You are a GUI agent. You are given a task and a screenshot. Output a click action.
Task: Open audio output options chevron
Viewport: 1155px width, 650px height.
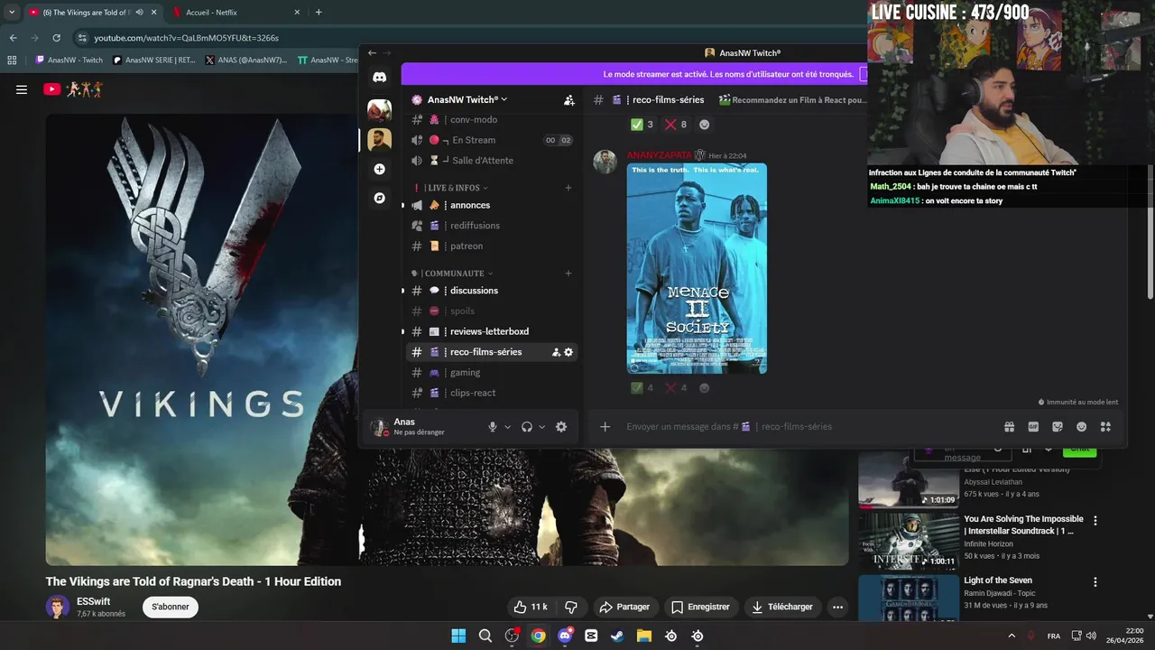tap(541, 427)
